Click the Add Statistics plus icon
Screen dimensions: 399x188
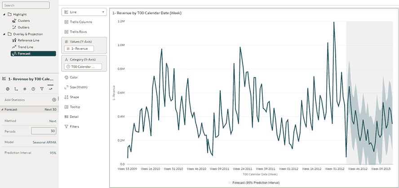54,100
